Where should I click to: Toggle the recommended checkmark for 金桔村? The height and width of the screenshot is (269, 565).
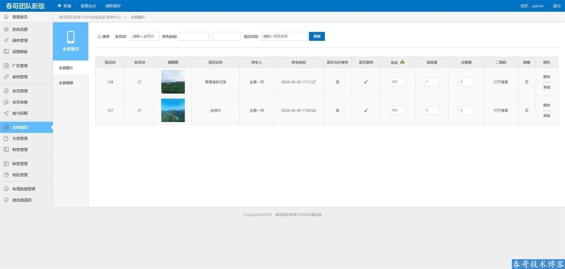pos(366,110)
